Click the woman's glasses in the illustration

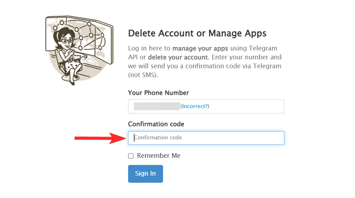(x=66, y=41)
